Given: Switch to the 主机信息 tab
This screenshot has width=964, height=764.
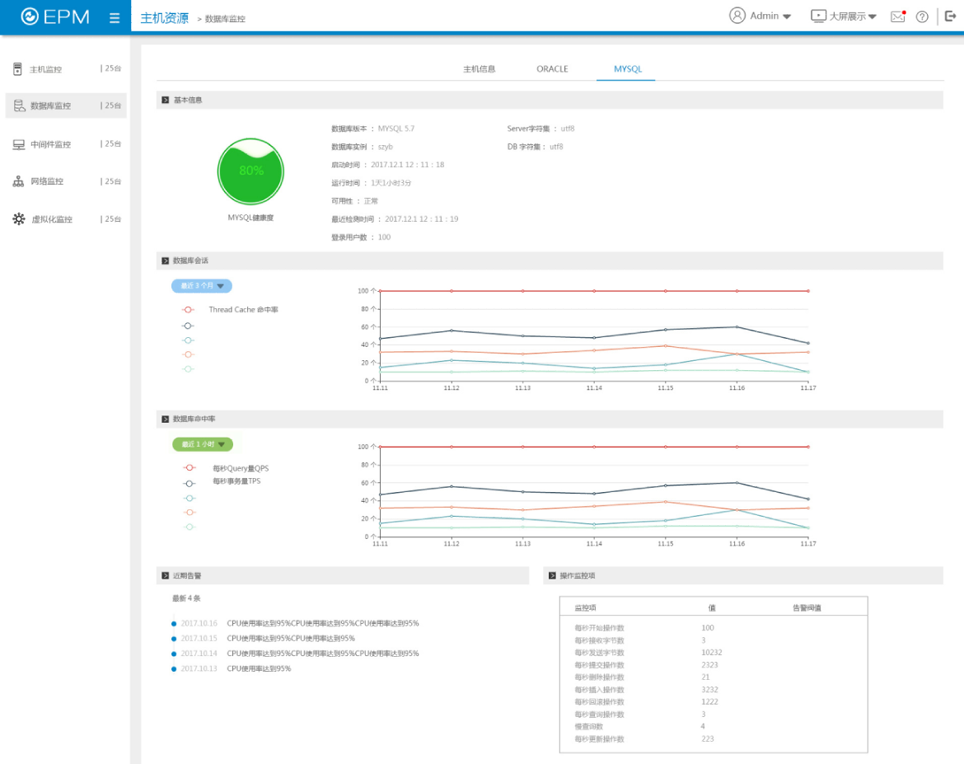Looking at the screenshot, I should tap(480, 69).
